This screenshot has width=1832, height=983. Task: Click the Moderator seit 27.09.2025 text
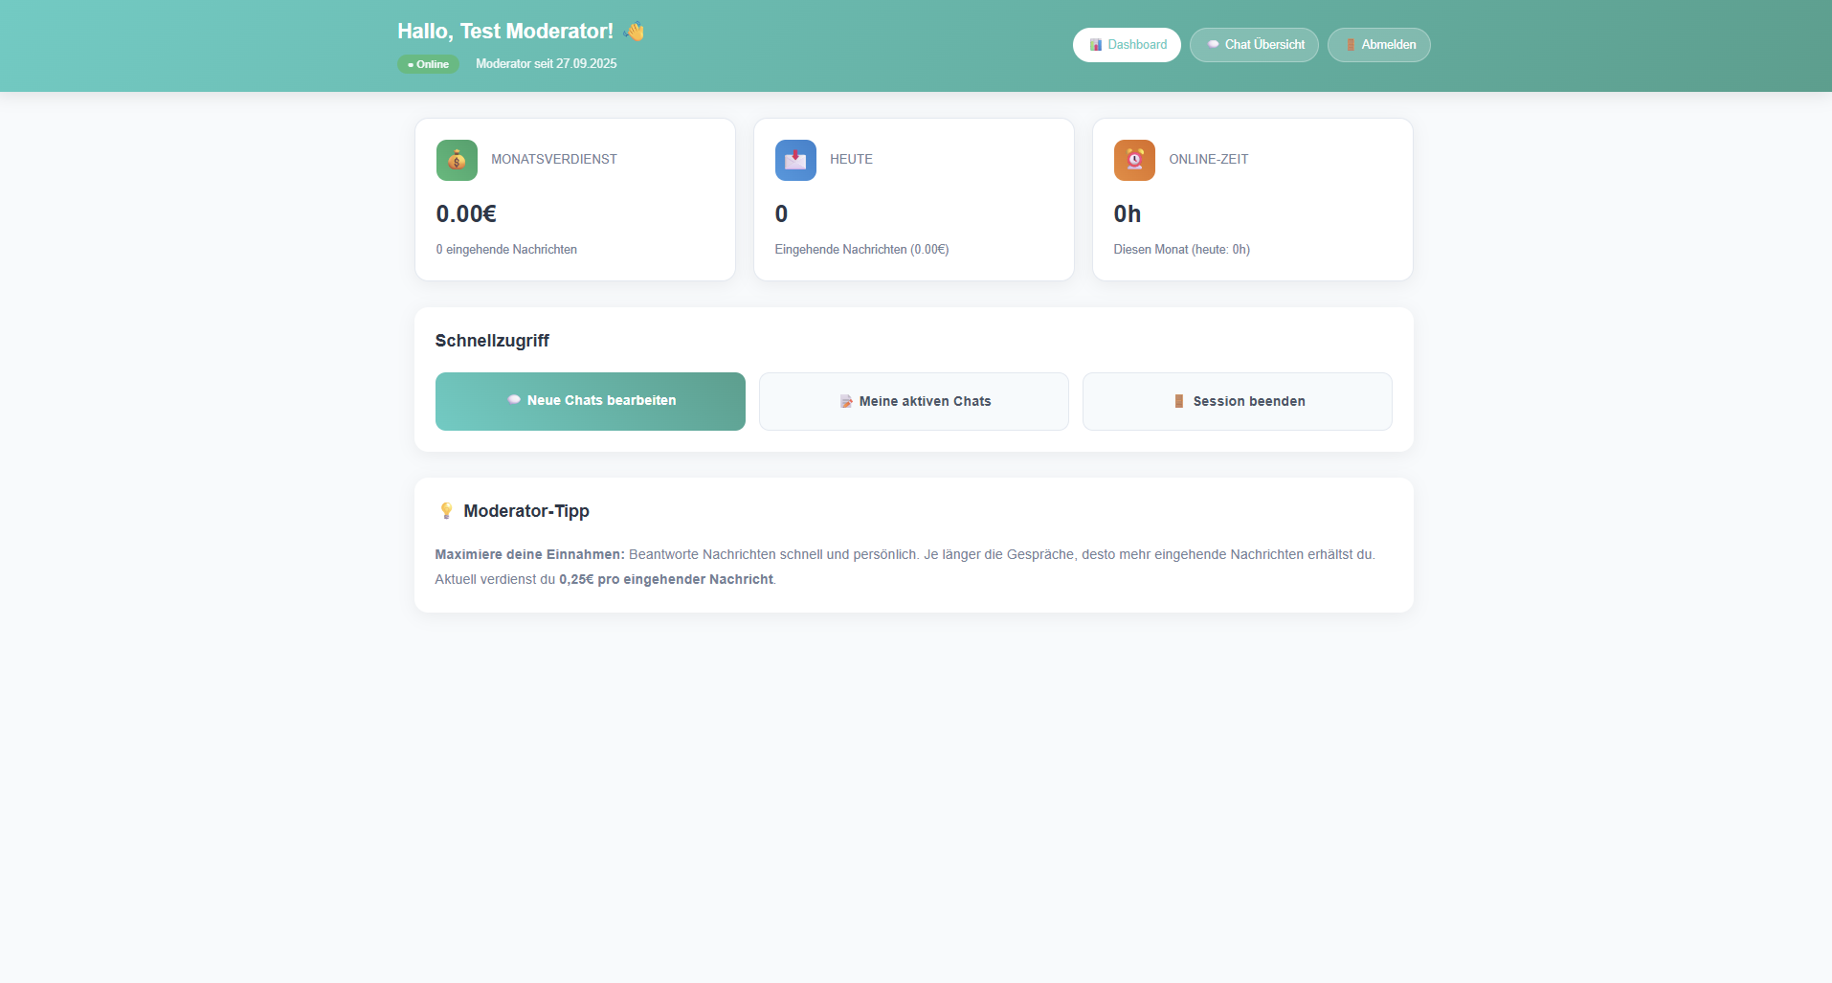(546, 64)
